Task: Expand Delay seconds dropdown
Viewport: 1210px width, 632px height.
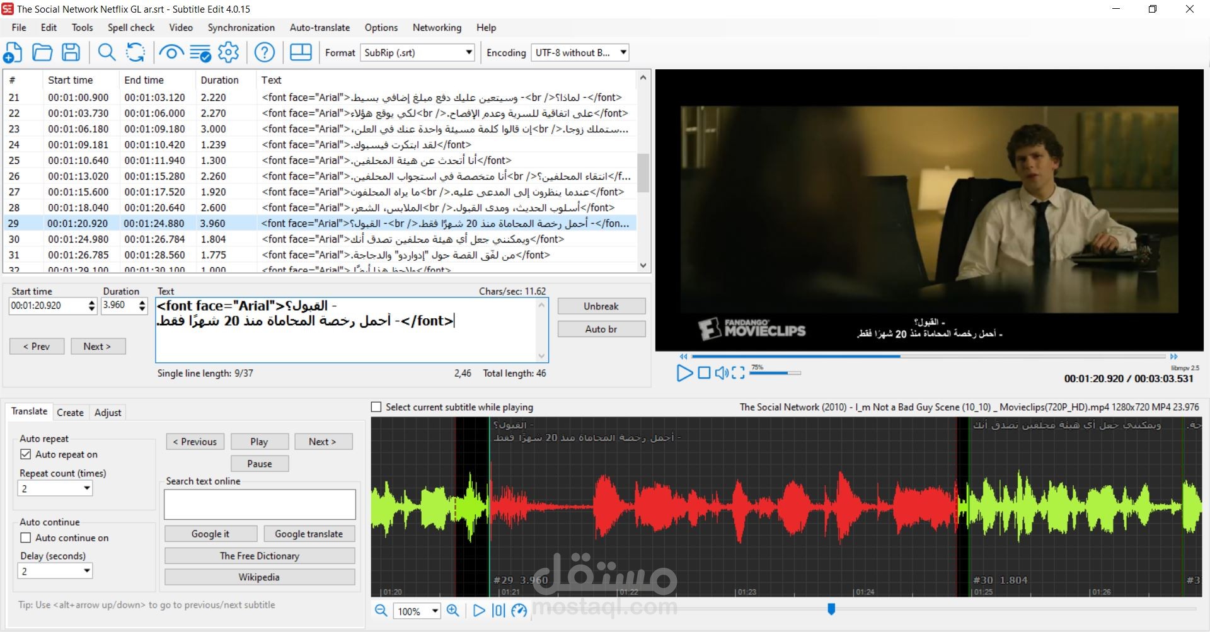Action: tap(55, 571)
